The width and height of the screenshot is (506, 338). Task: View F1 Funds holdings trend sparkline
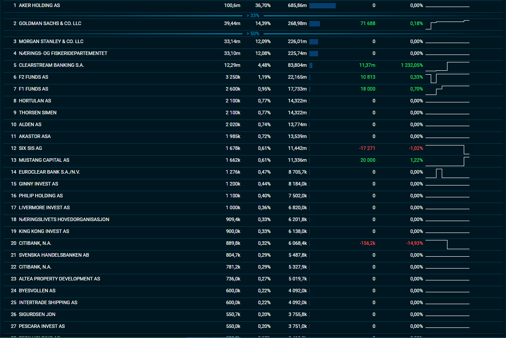[447, 90]
